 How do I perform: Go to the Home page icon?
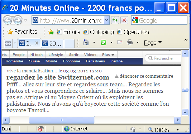[86, 43]
